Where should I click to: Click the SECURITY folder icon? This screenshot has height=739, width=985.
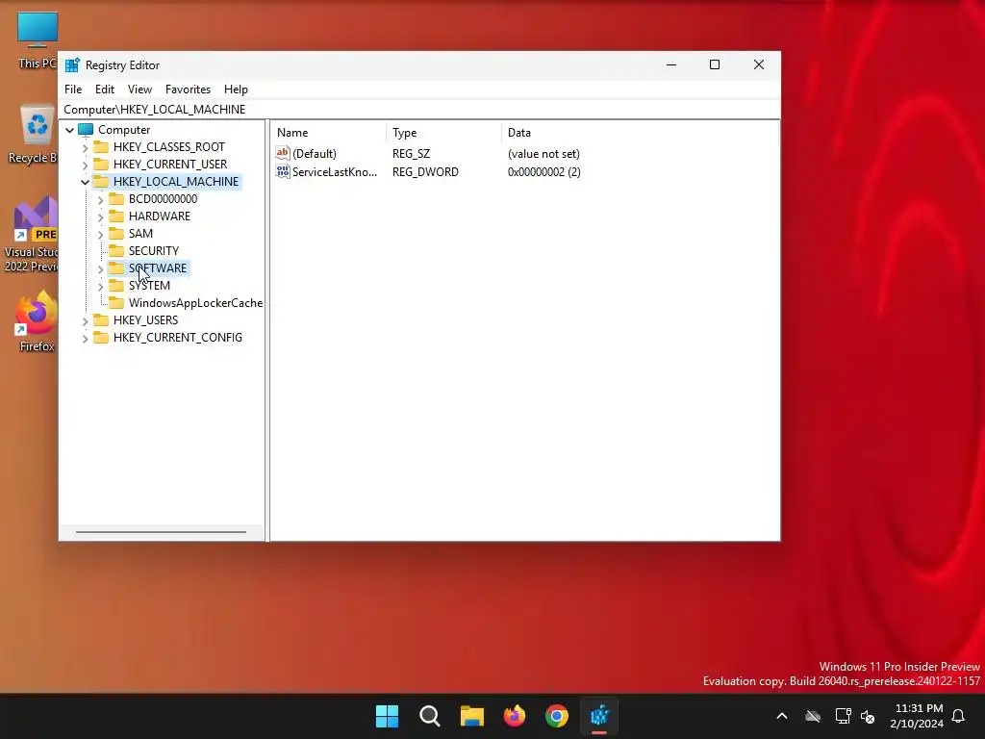click(116, 251)
